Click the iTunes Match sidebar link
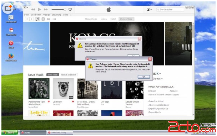Image resolution: width=217 pixels, height=136 pixels. point(155,113)
